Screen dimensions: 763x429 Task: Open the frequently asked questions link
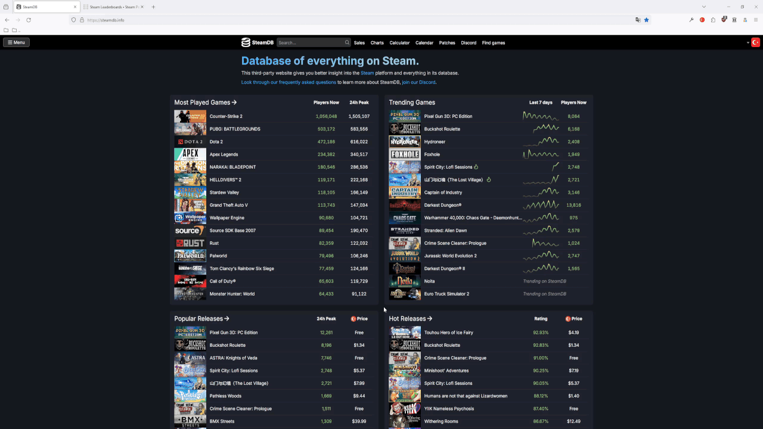289,82
